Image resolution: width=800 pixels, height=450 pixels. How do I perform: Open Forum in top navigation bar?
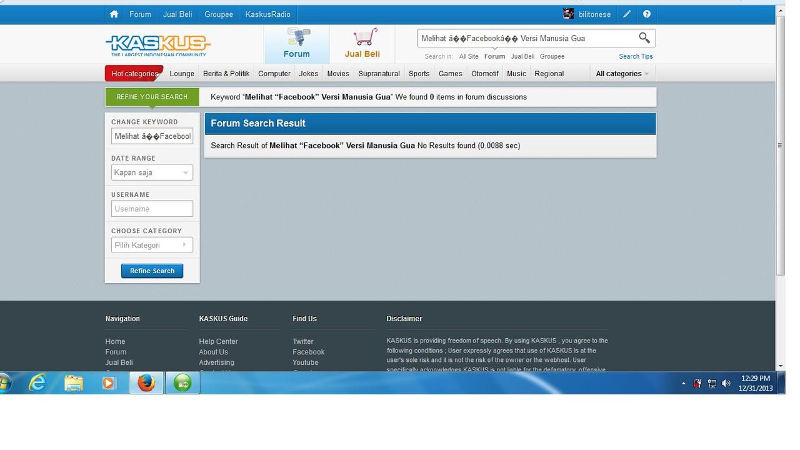point(141,14)
